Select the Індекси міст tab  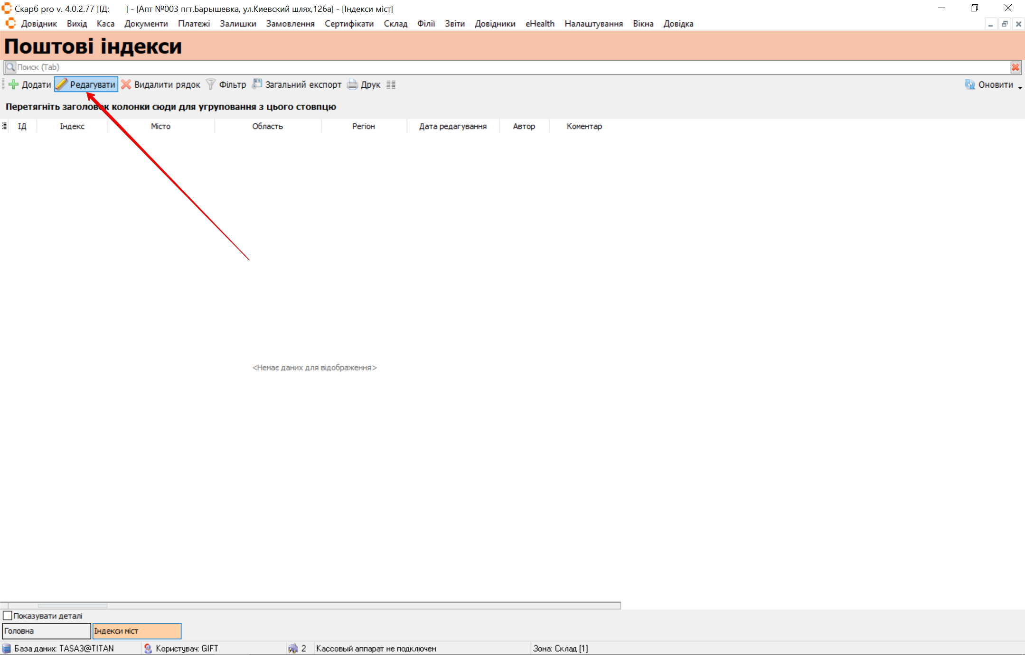(x=137, y=631)
